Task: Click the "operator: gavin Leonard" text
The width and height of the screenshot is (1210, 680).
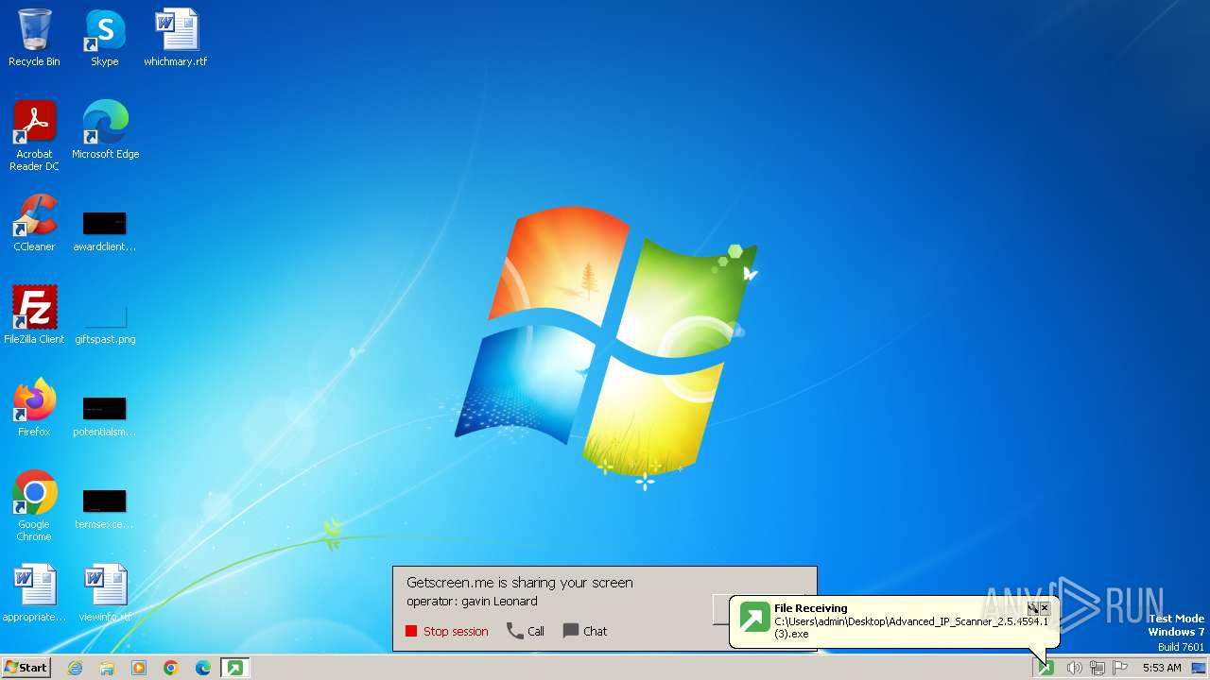Action: pyautogui.click(x=472, y=601)
